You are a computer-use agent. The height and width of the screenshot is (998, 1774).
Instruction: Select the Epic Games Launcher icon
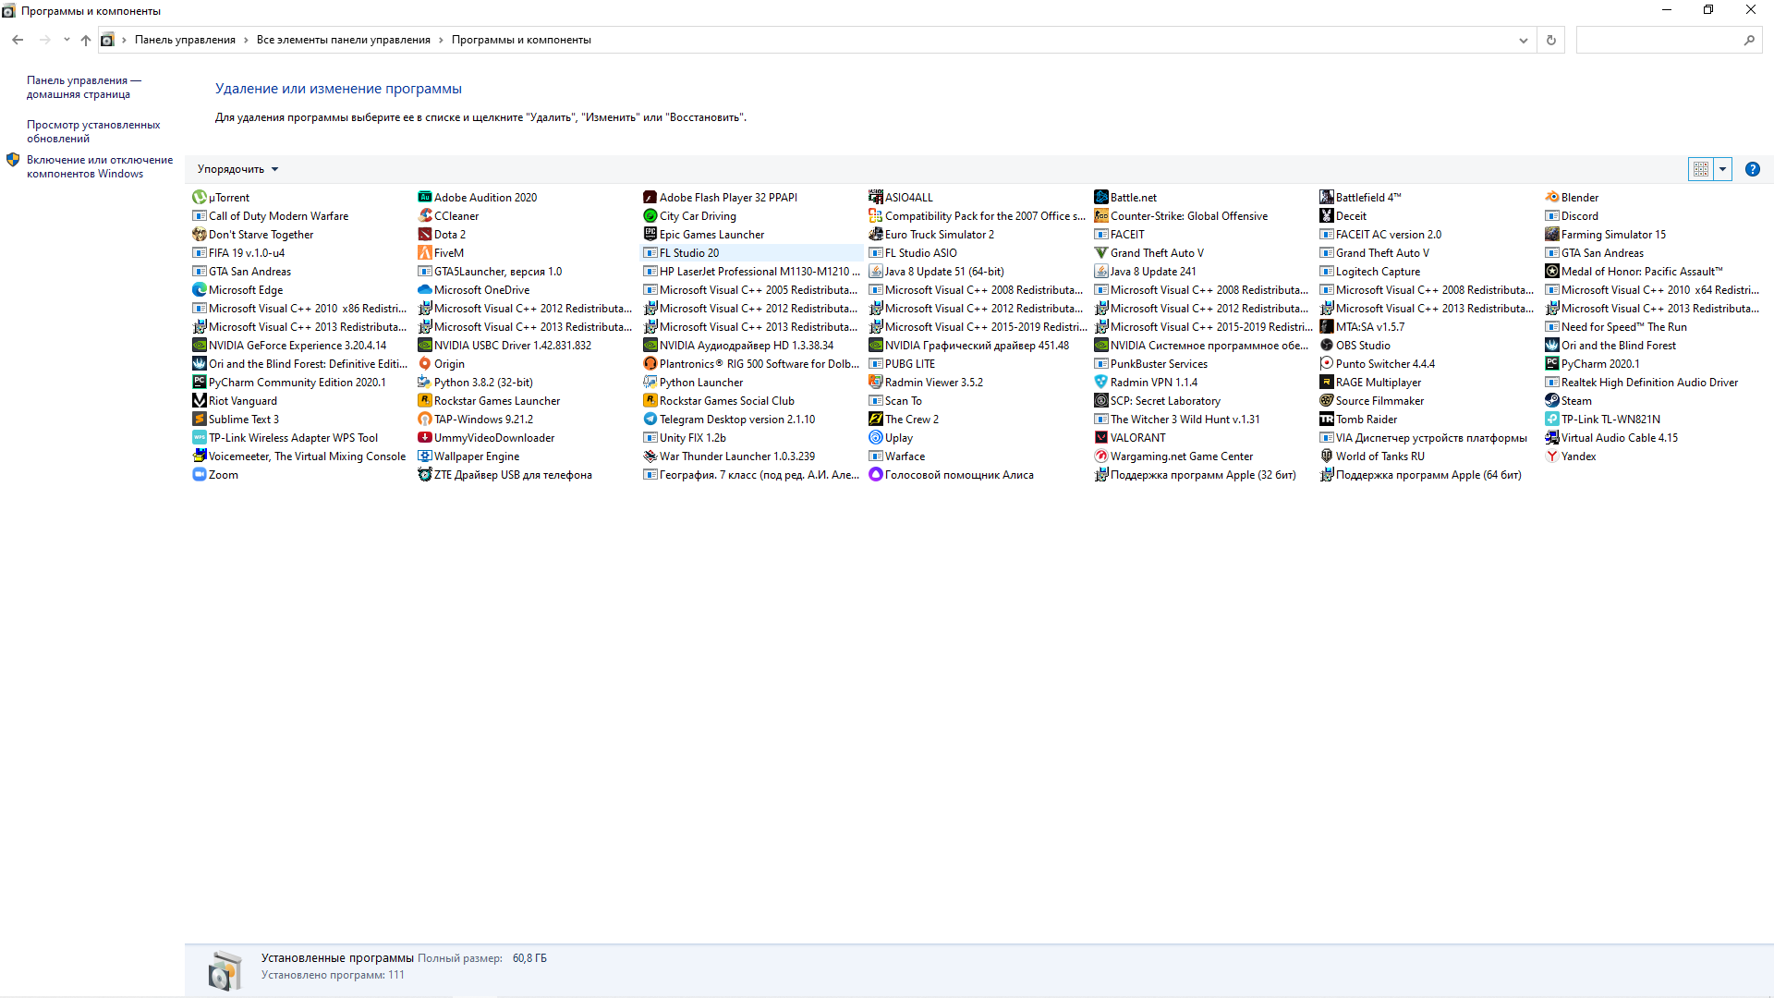tap(650, 235)
